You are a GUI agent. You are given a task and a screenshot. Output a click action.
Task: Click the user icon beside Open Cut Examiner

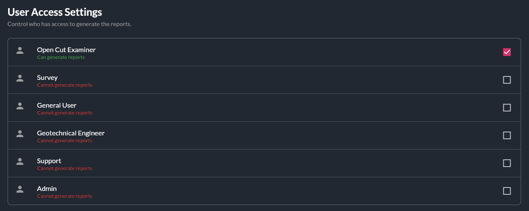[x=20, y=50]
